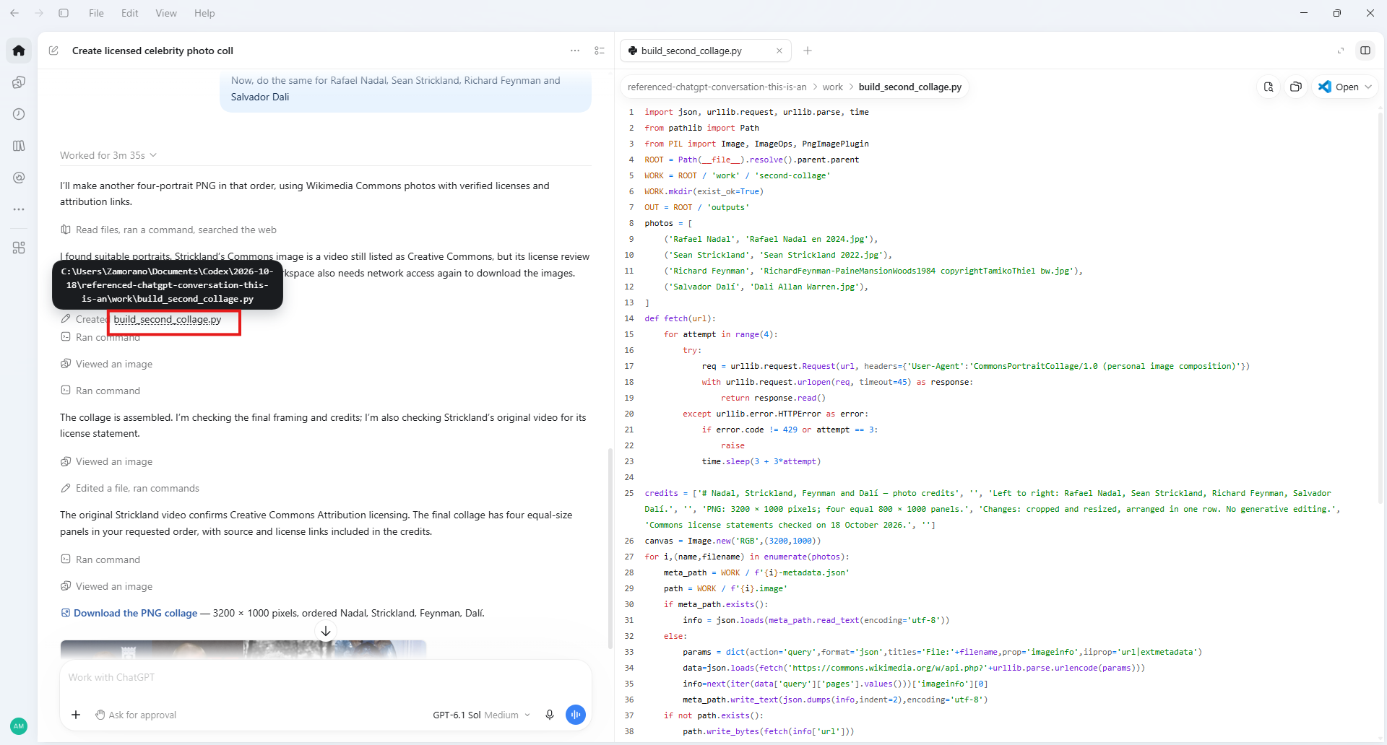This screenshot has height=745, width=1387.
Task: Expand the "Worked for 3m 35s" section
Action: pos(108,155)
